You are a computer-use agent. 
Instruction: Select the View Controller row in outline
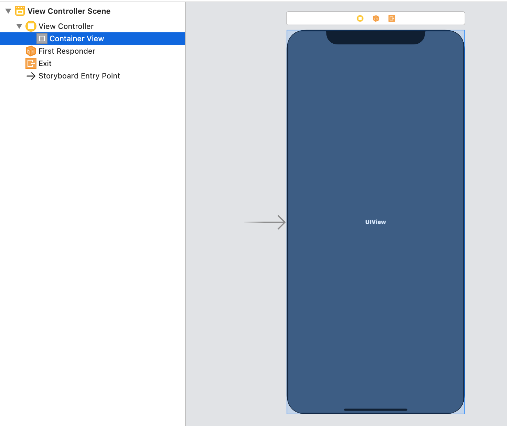tap(93, 26)
